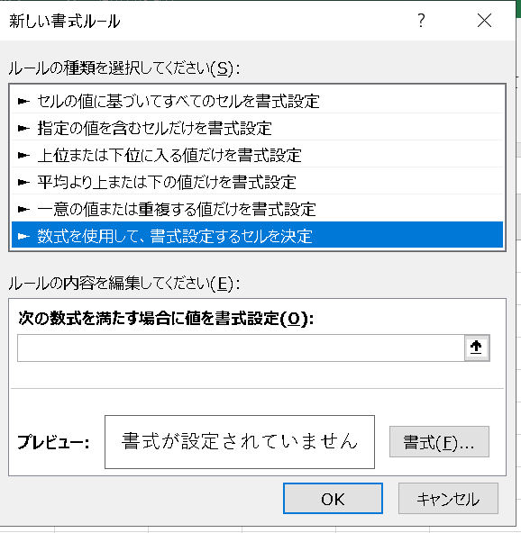Viewport: 521px width, 533px height.
Task: Click label ルールの種類を選択してください(S)
Action: click(124, 68)
